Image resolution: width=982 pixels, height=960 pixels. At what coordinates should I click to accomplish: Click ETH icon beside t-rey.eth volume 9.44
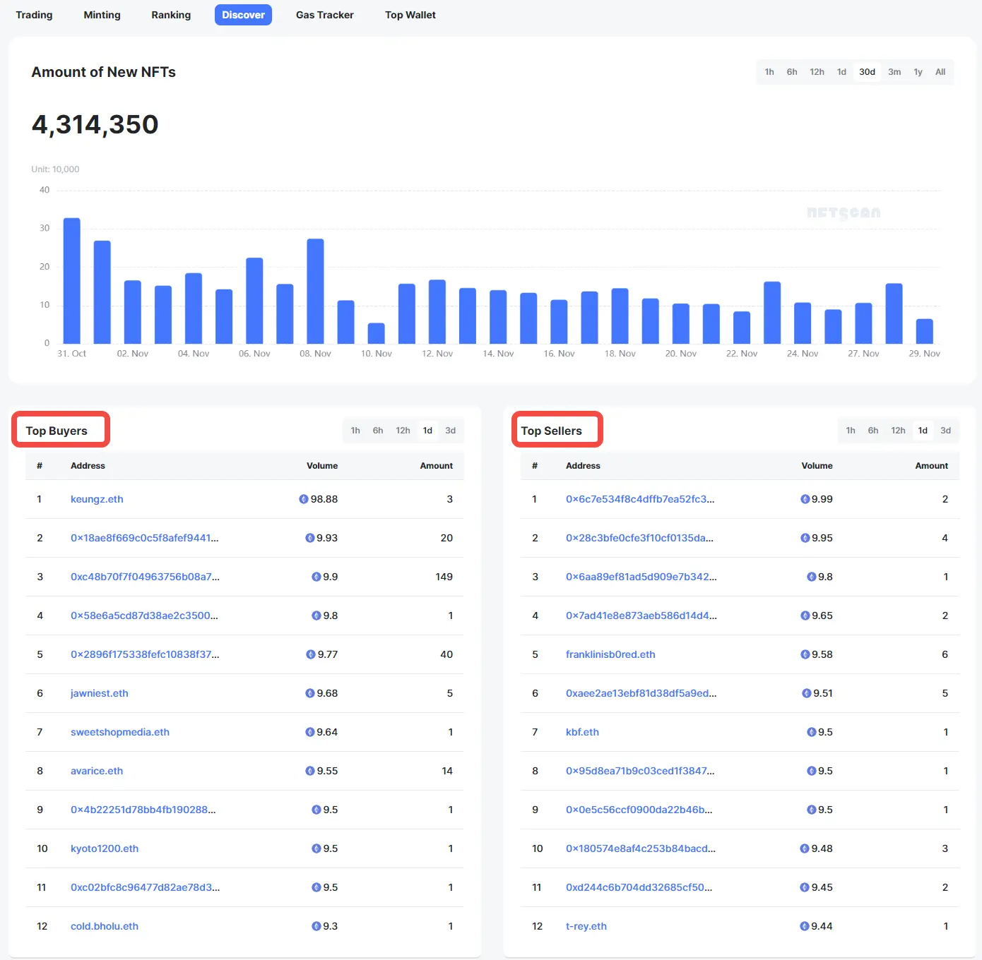click(x=804, y=926)
